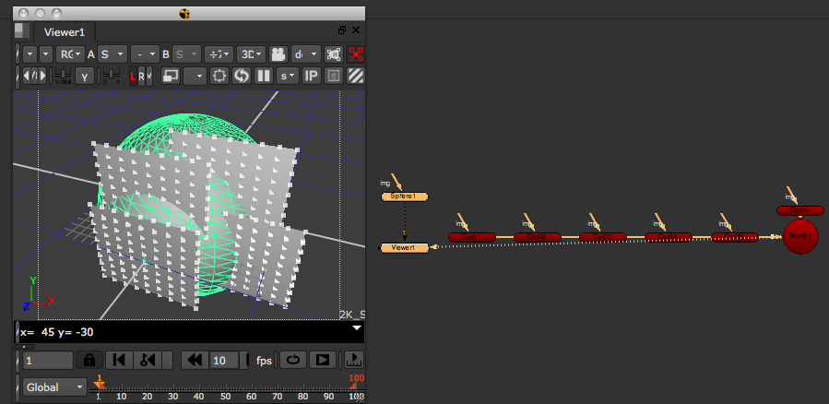This screenshot has height=404, width=829.
Task: Toggle the IP input process button
Action: click(x=311, y=76)
